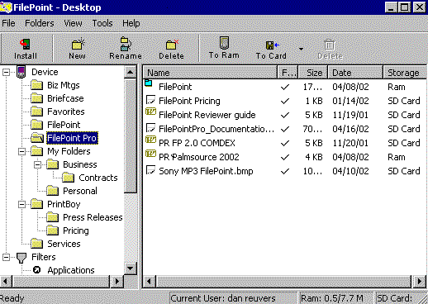Toggle the checkmark on the 04/08/02 FilePoint row

click(x=285, y=88)
